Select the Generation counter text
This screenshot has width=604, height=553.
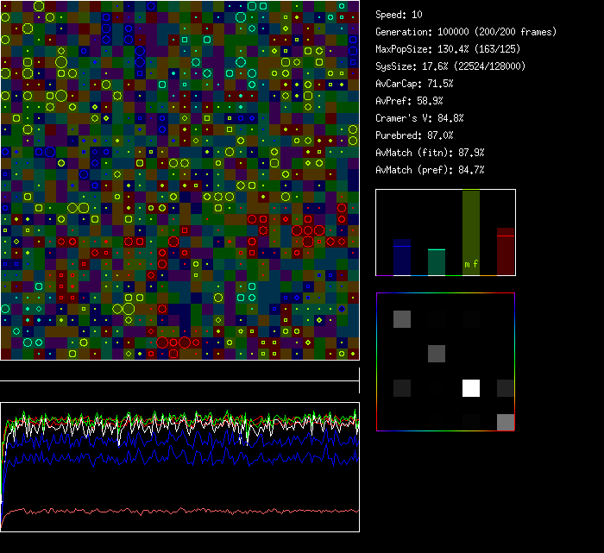click(x=466, y=32)
